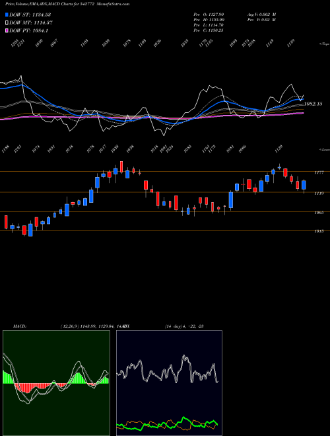This screenshot has width=330, height=436.
Task: Click the tallest red candle at the first peak
Action: coord(121,167)
